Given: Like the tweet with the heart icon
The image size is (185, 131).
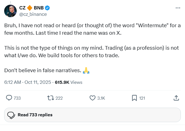Looking at the screenshot, I should click(x=93, y=98).
